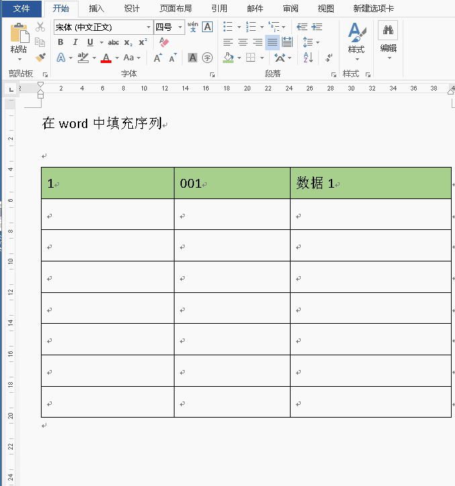The width and height of the screenshot is (455, 486).
Task: Open the Font dialog launcher
Action: tap(212, 74)
